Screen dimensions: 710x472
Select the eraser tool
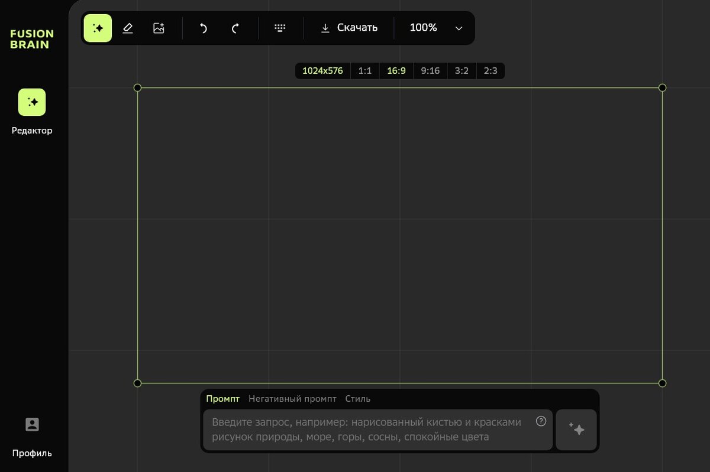click(x=128, y=28)
